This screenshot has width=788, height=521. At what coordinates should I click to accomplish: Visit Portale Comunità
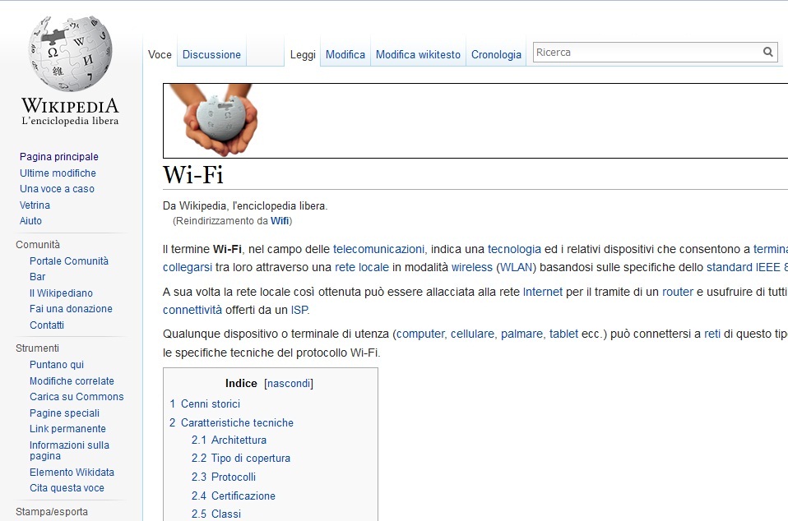69,261
